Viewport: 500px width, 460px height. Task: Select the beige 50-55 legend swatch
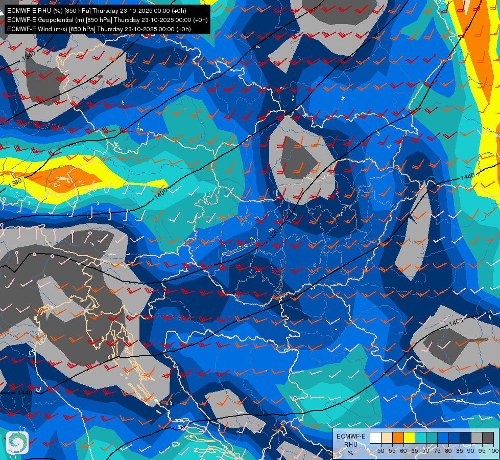coord(387,438)
